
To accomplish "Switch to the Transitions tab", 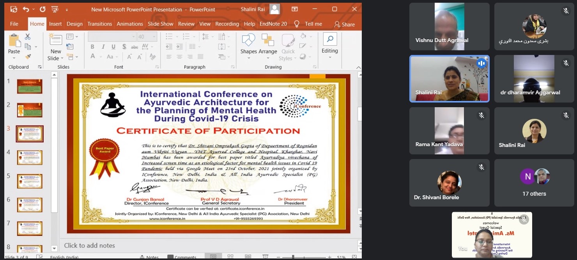I will click(100, 24).
